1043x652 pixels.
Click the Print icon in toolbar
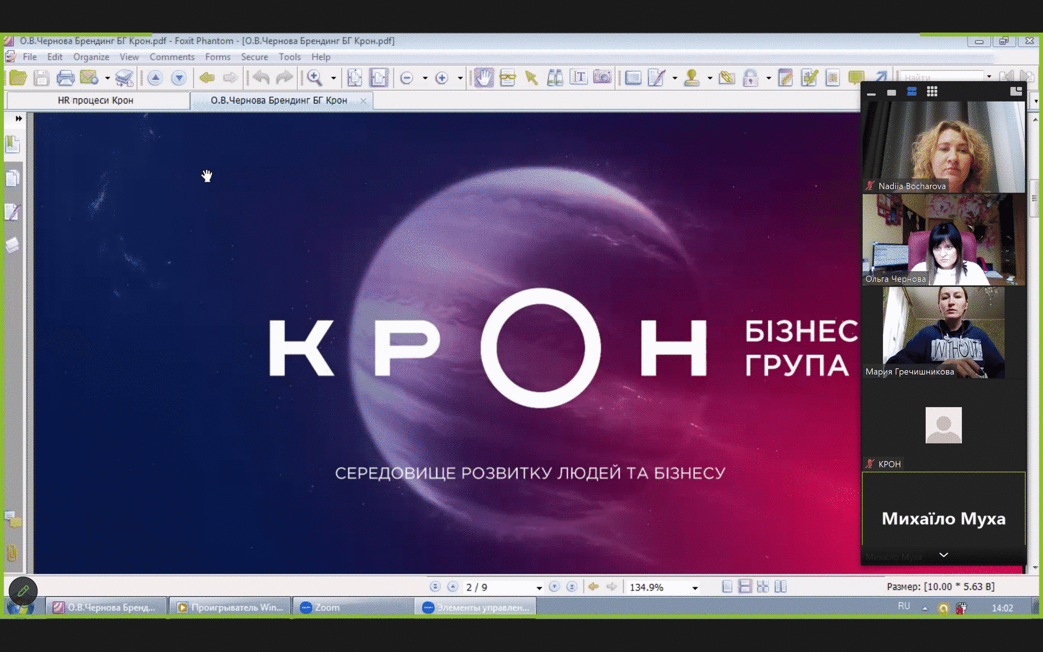65,78
